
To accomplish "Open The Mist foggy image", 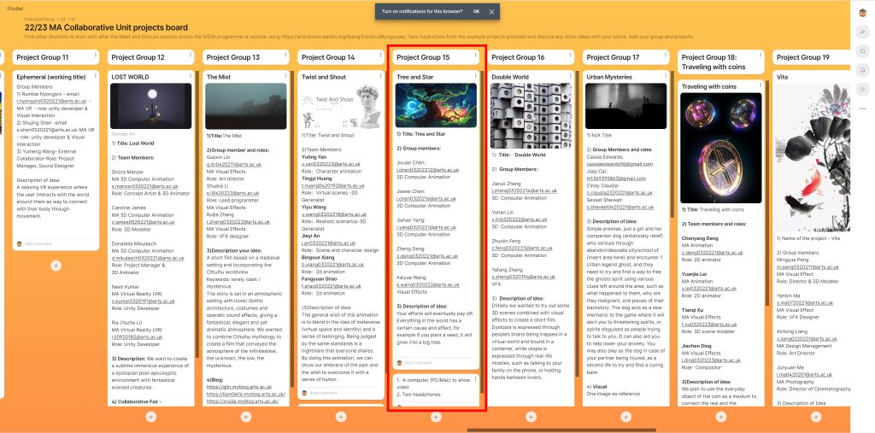I will pyautogui.click(x=246, y=106).
